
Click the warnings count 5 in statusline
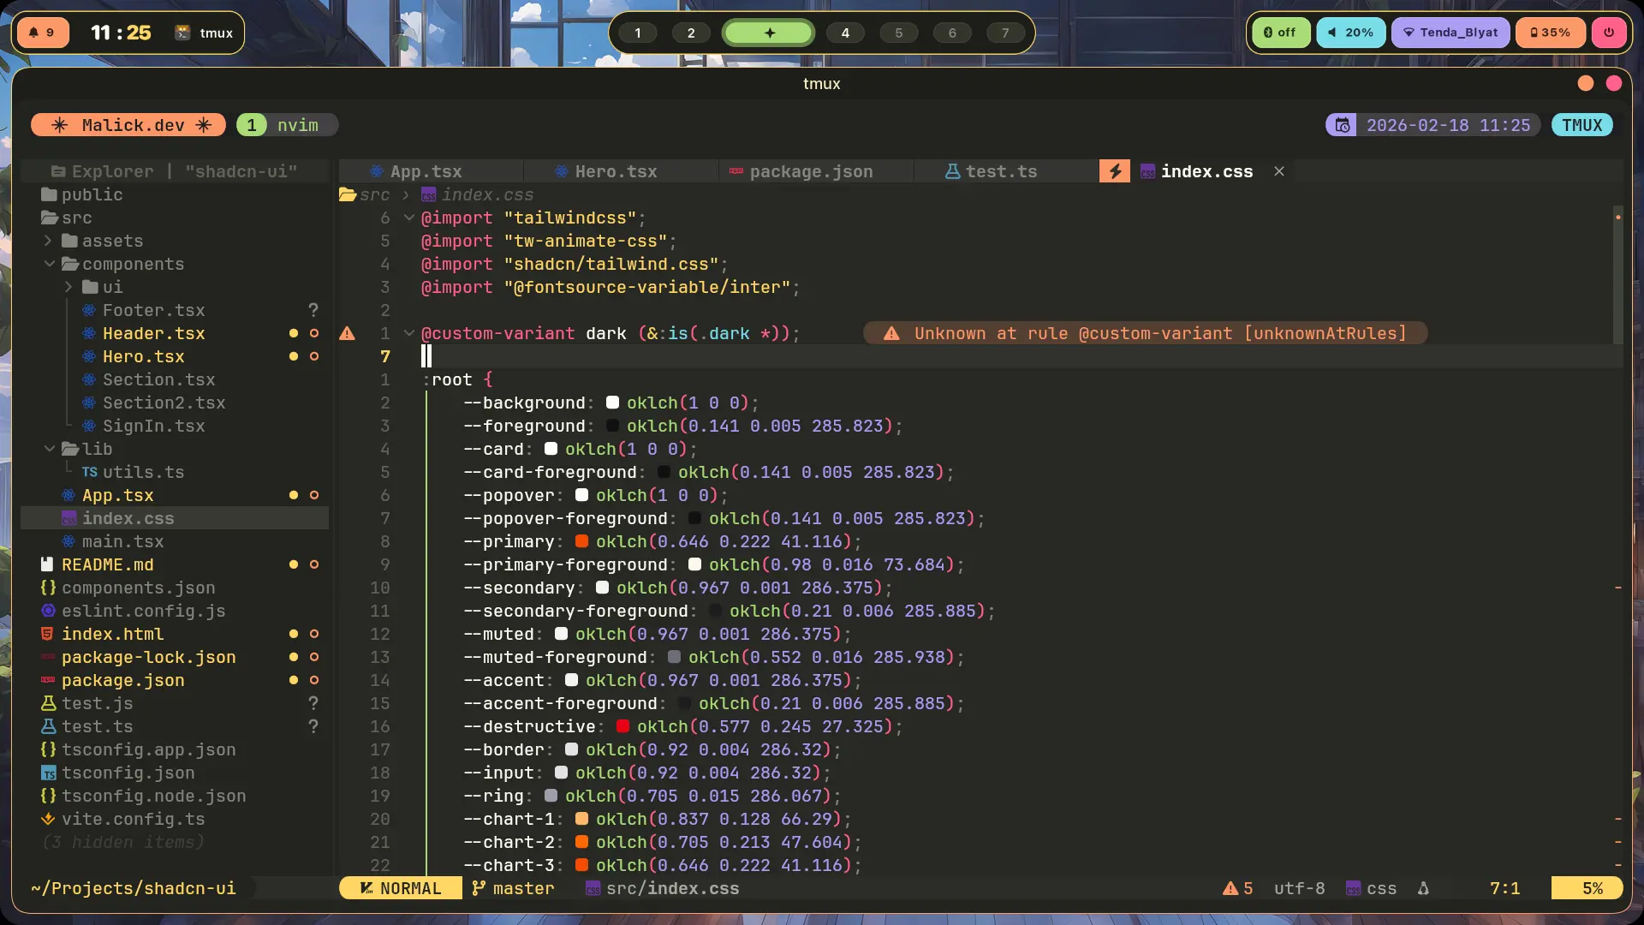click(x=1238, y=888)
